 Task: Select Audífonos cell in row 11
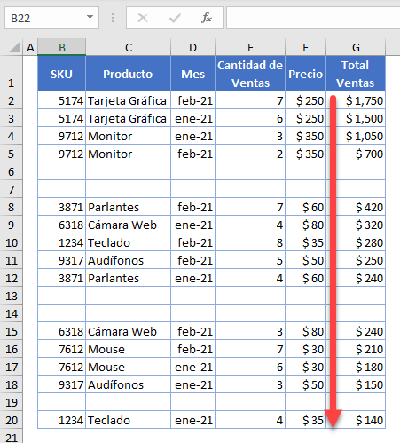tap(128, 260)
